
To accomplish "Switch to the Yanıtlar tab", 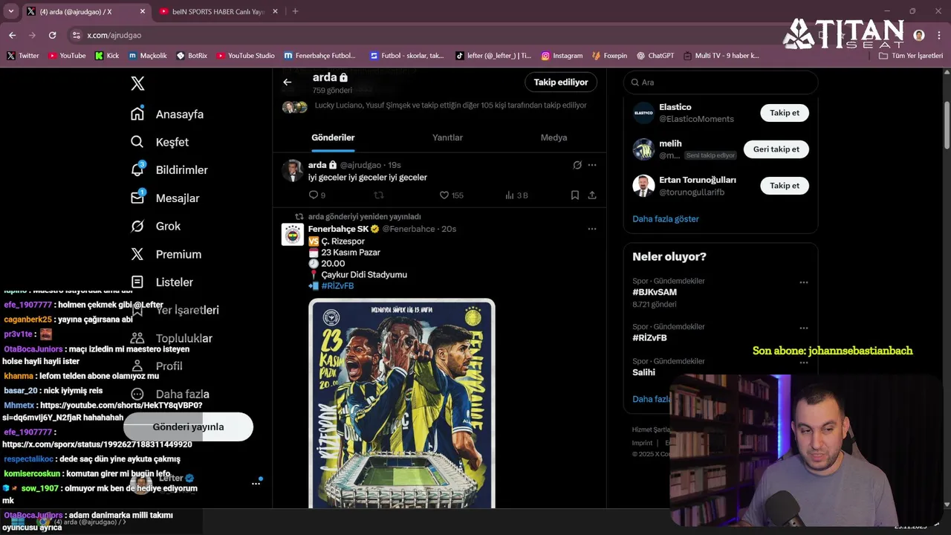I will click(x=447, y=137).
